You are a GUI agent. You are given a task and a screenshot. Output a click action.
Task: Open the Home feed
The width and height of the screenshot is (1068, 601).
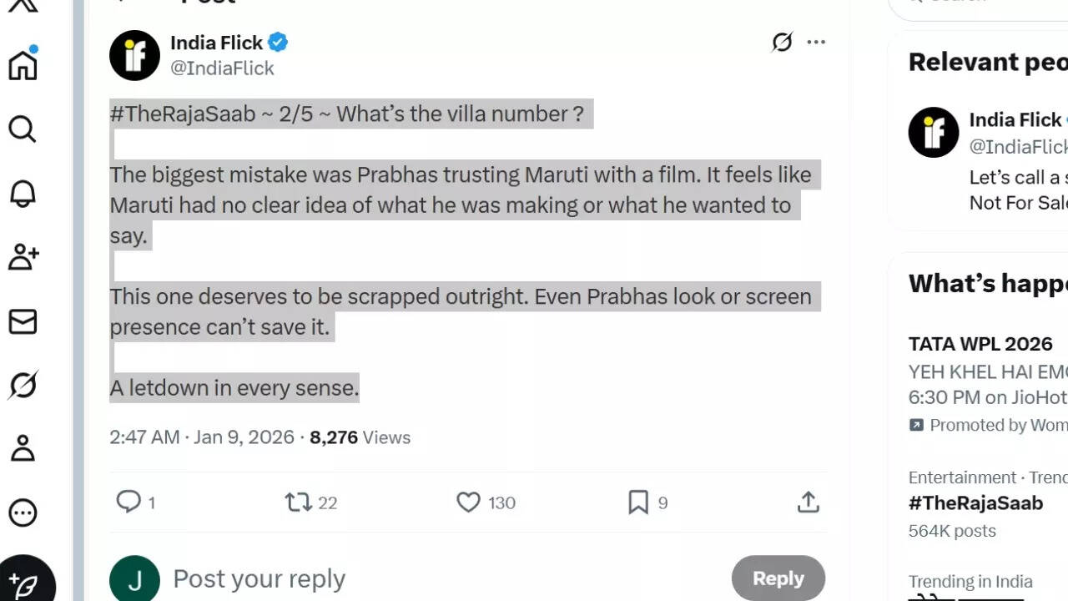tap(23, 65)
